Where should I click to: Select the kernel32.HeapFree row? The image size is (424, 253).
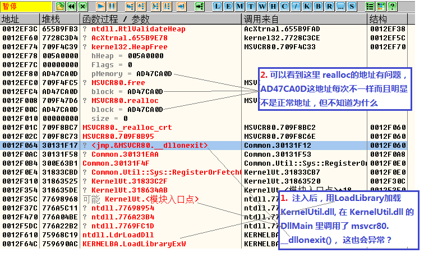point(204,46)
